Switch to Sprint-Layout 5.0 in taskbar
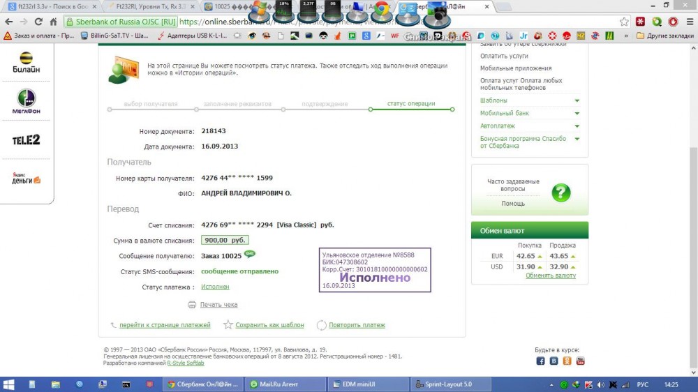This screenshot has height=392, width=698. pos(450,384)
